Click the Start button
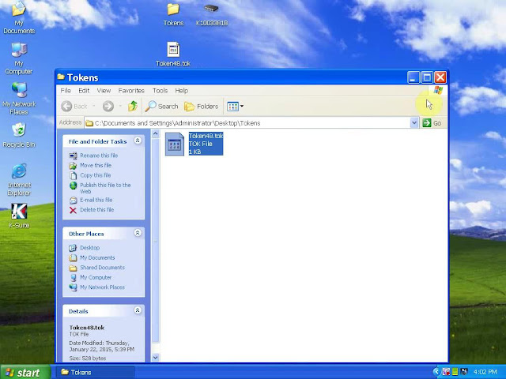 (25, 372)
